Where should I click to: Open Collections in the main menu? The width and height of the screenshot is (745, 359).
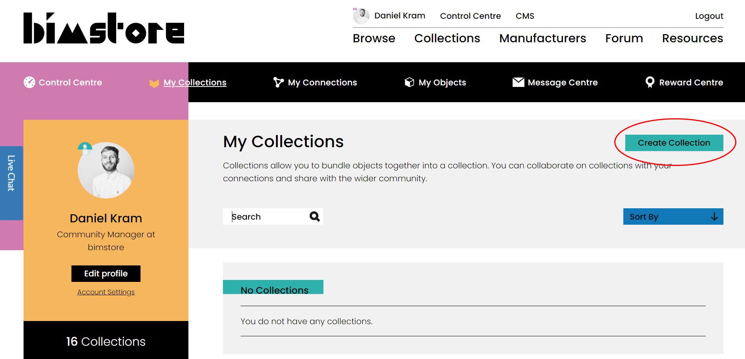[447, 38]
